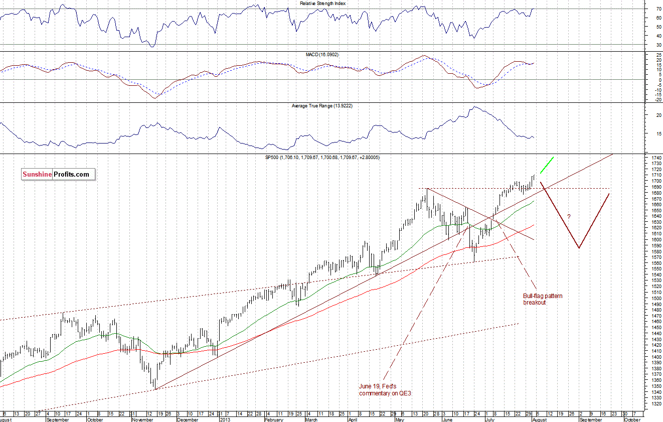Click the December label on date axis

(x=187, y=419)
